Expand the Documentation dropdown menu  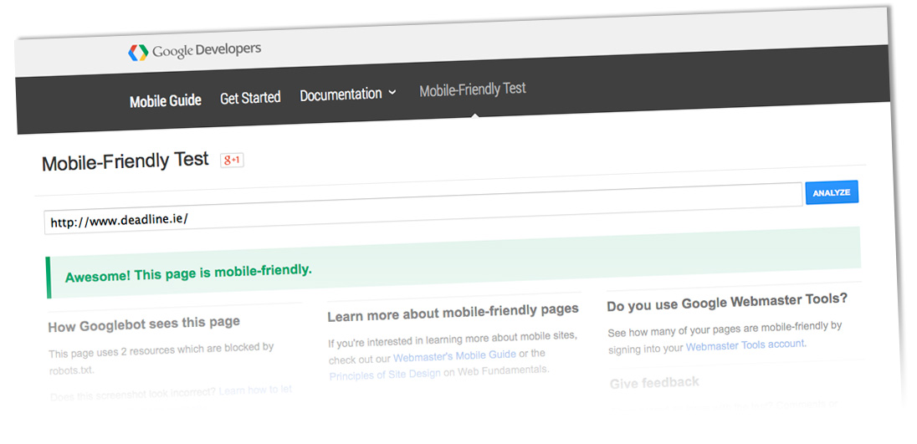click(348, 94)
